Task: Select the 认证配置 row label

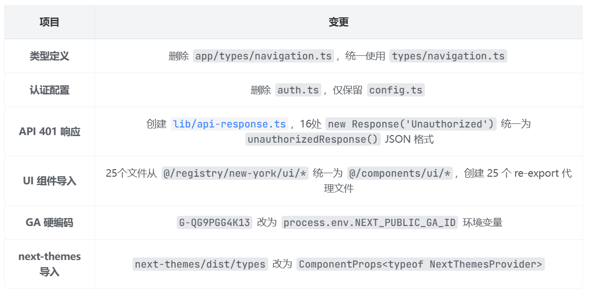Action: [x=49, y=90]
